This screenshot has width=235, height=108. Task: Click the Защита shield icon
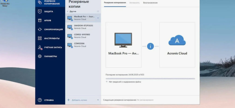[40, 11]
